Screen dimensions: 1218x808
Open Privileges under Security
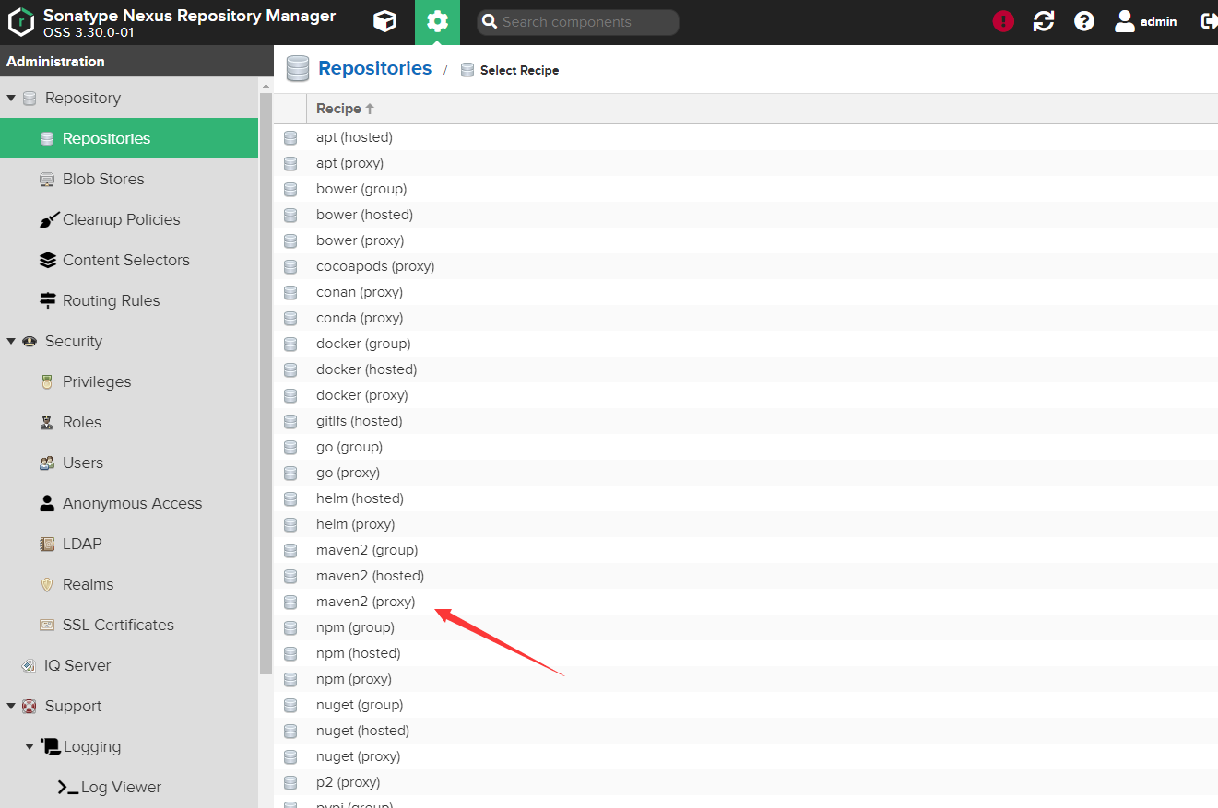[129, 381]
